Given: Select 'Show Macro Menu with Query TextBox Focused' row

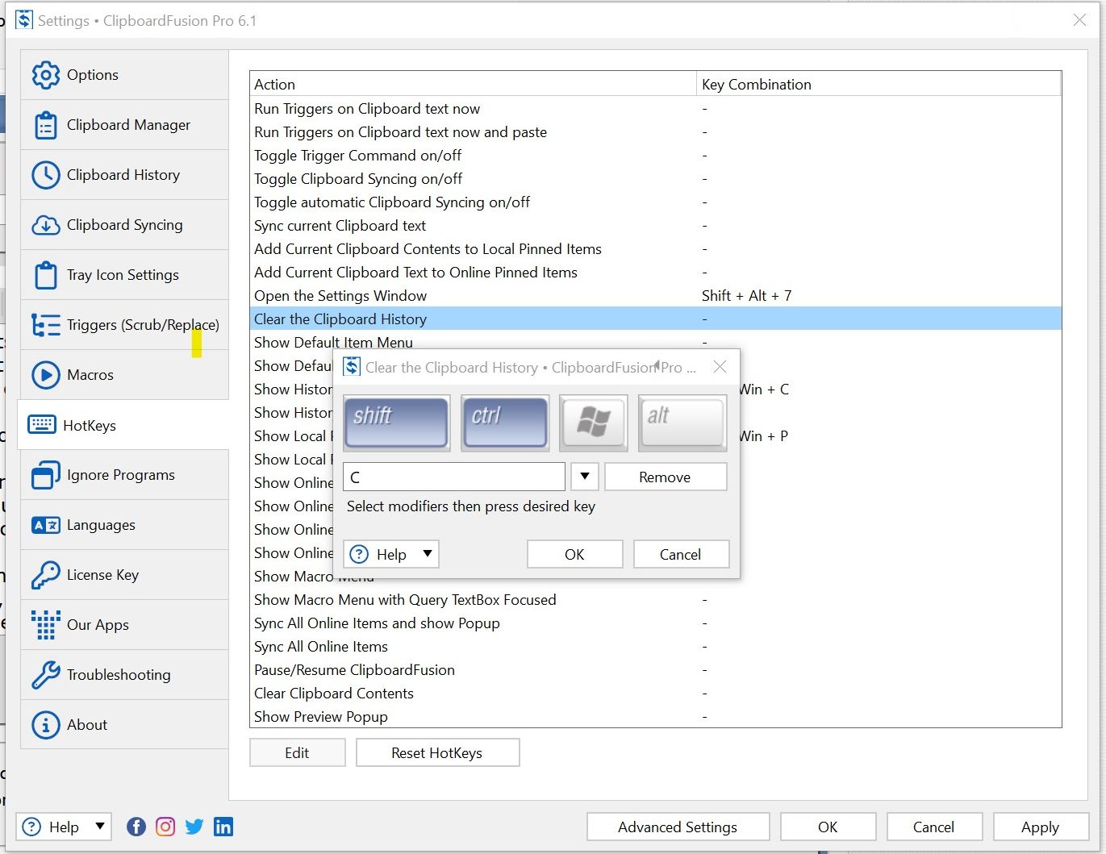Looking at the screenshot, I should coord(656,600).
